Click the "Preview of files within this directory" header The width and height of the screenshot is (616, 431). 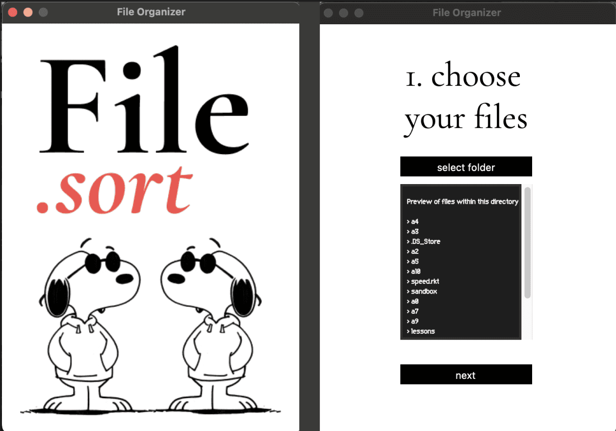pos(462,201)
